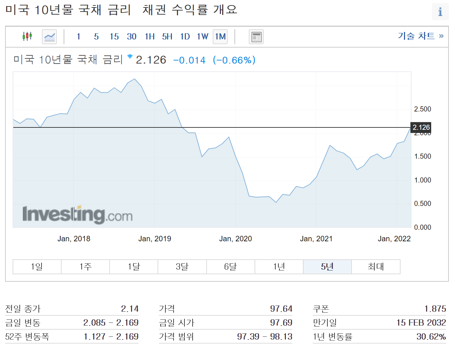Click the previous close value 2.14
This screenshot has width=455, height=349.
click(130, 309)
